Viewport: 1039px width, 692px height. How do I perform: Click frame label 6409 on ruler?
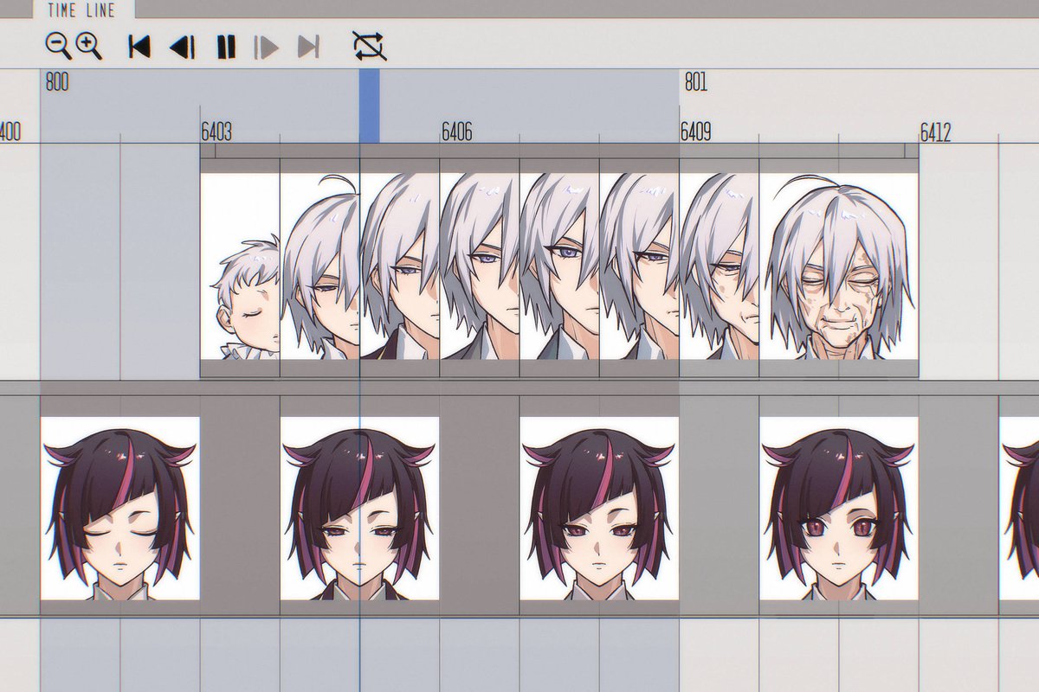(x=696, y=131)
